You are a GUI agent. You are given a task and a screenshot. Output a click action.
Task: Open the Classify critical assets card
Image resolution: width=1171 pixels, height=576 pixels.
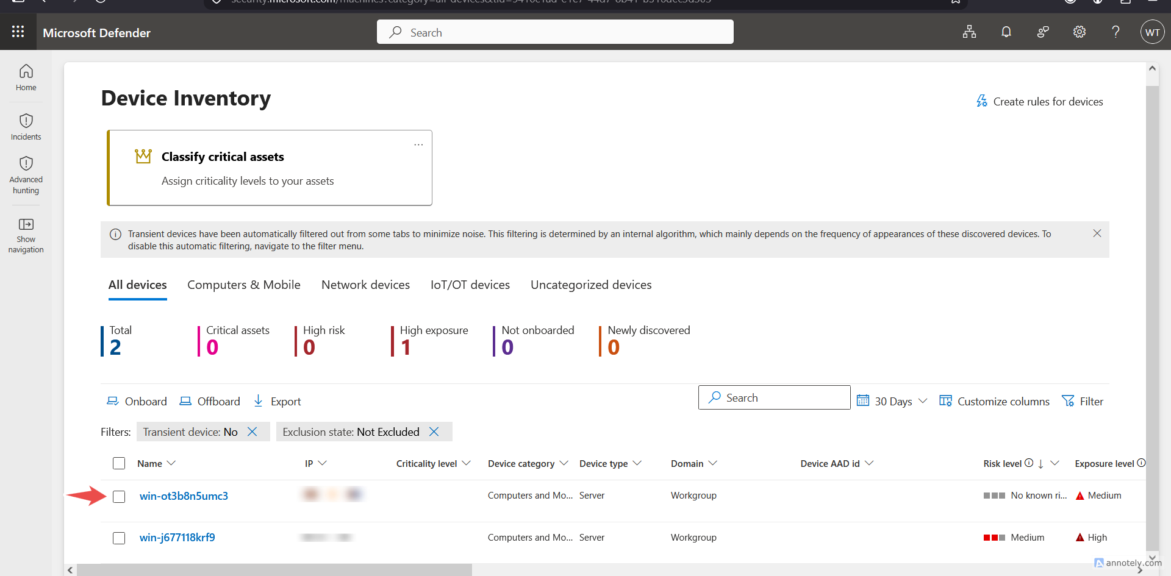click(270, 168)
